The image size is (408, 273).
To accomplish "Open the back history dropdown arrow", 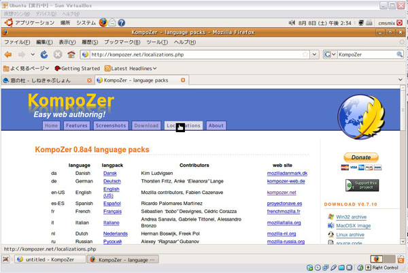I will 33,54.
